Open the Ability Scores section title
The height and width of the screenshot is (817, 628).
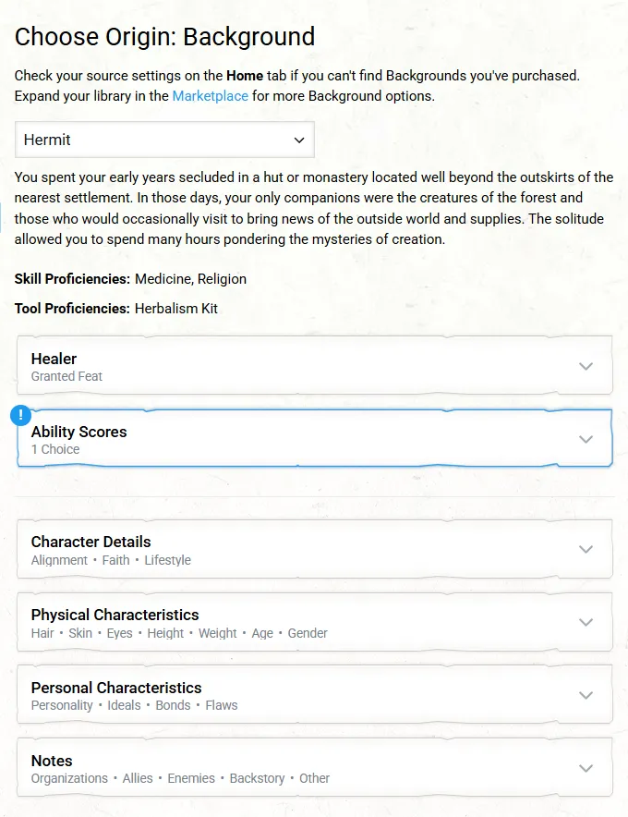78,432
